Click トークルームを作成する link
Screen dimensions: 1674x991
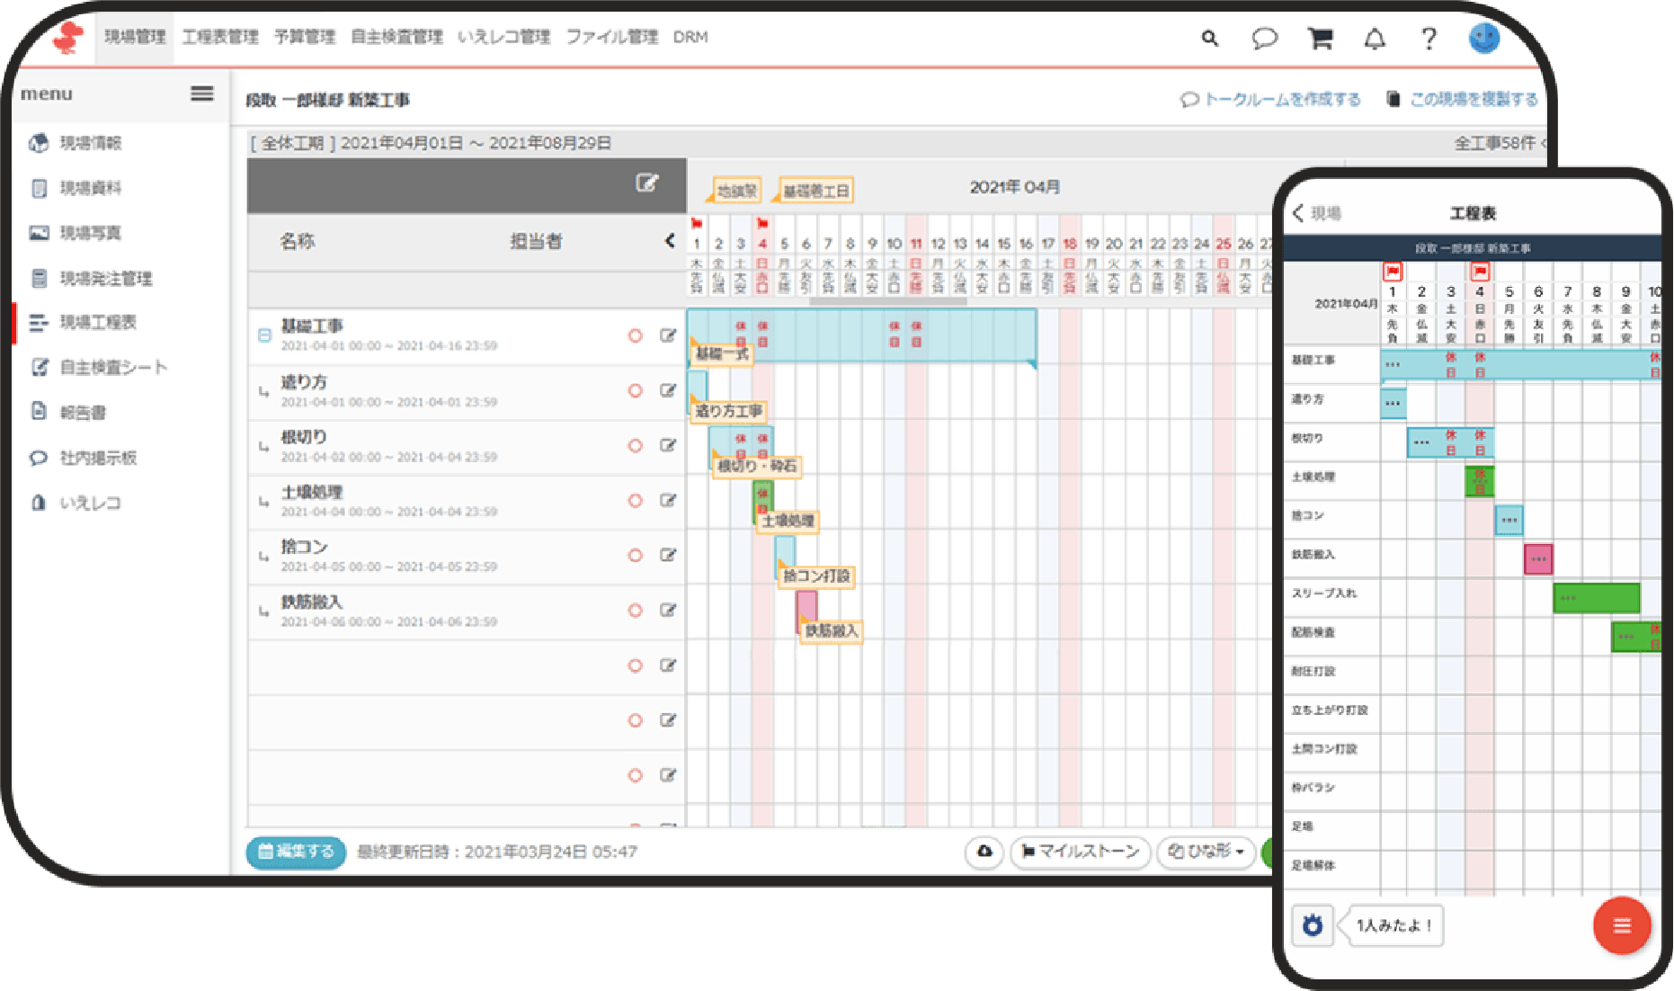[x=1271, y=99]
